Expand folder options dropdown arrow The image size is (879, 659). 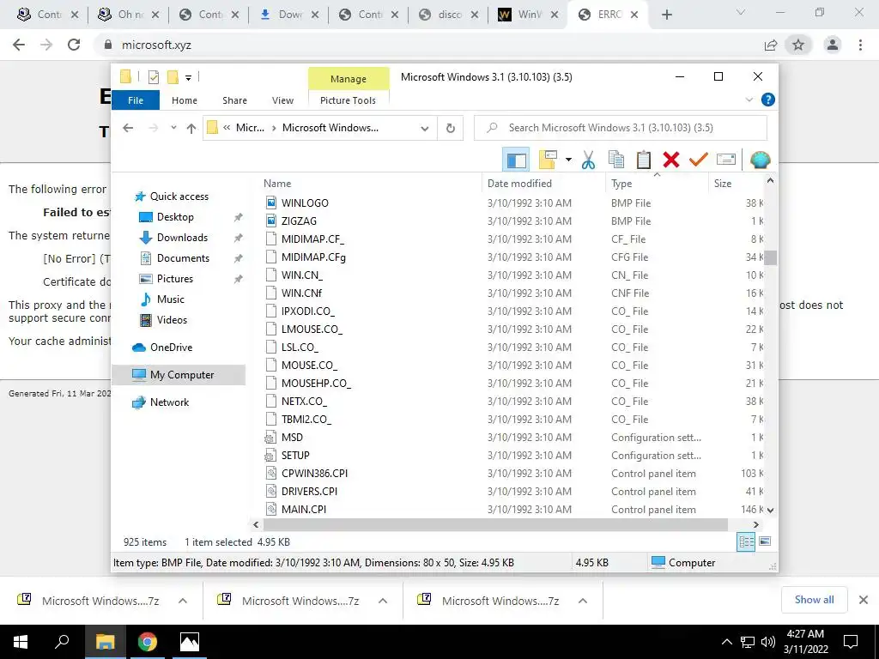point(568,160)
